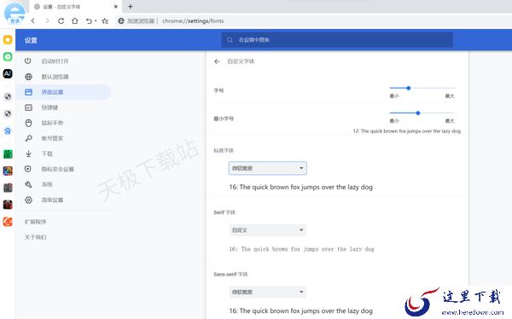Click 标准字体 16: quick brown fox preview
This screenshot has height=319, width=512.
tap(300, 187)
